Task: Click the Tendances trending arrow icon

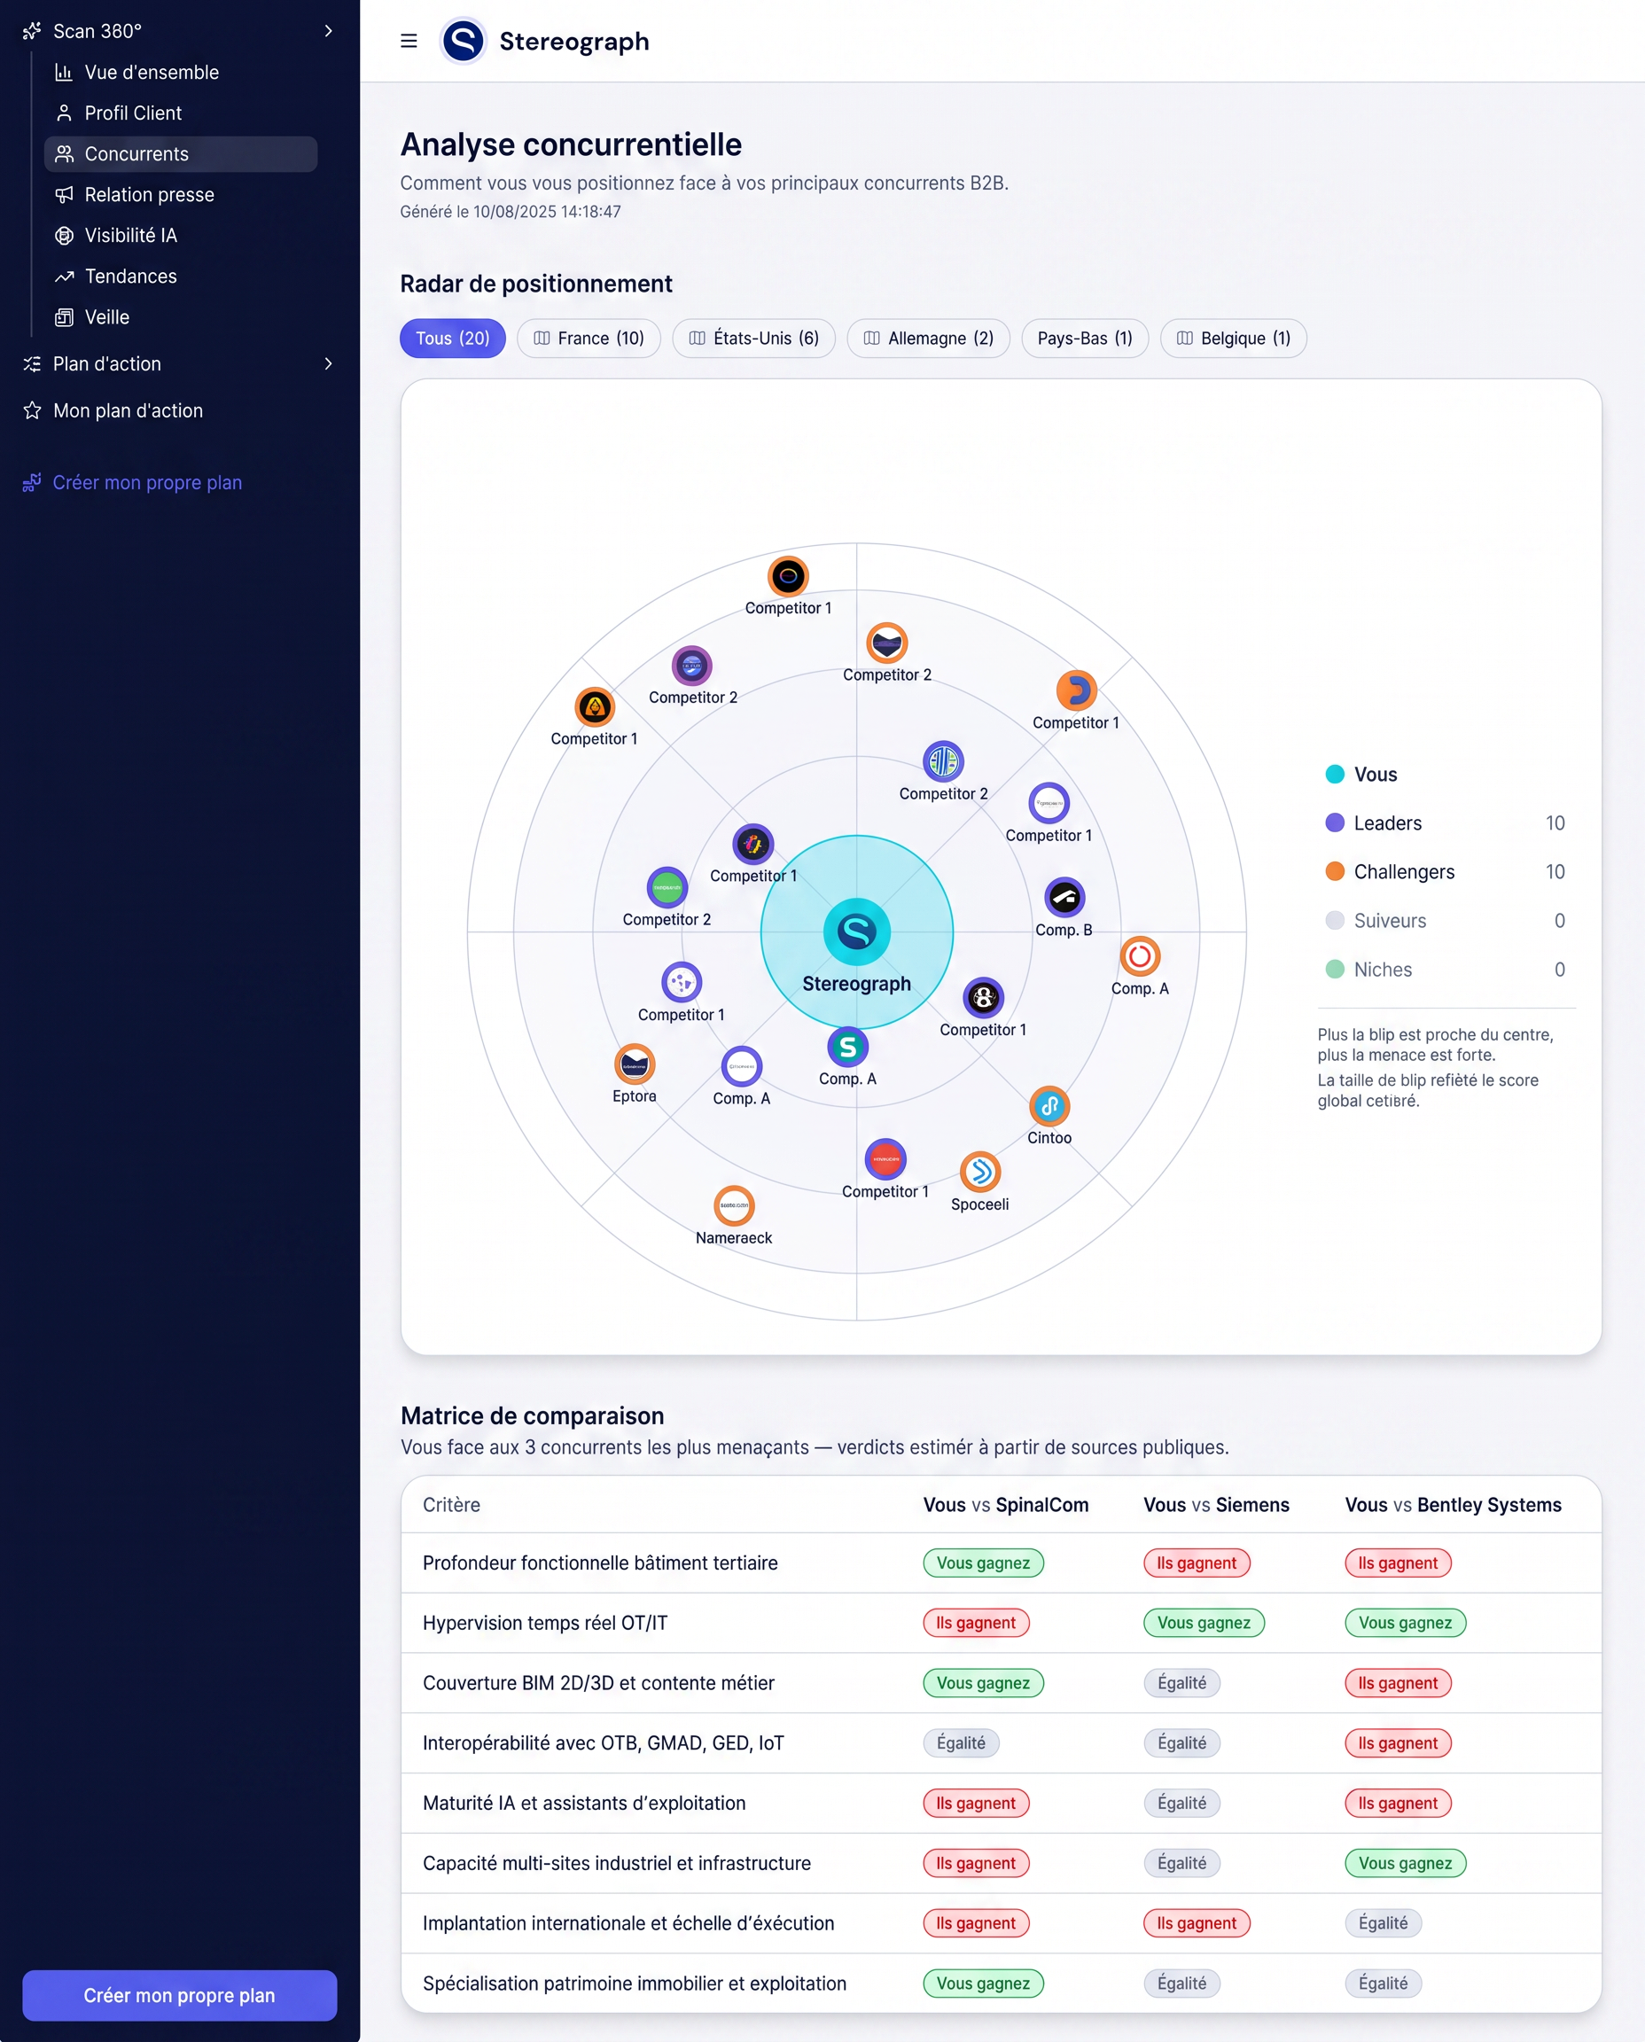Action: pos(64,276)
